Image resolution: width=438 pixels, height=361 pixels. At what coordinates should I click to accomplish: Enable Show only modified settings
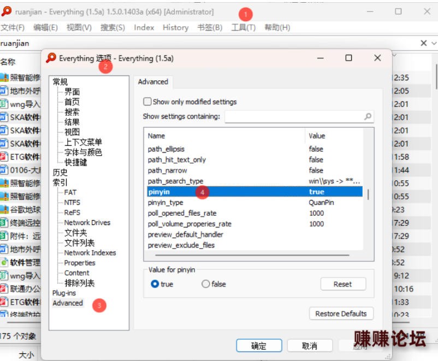[147, 102]
